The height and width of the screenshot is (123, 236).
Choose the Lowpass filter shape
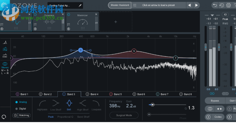tap(96, 105)
